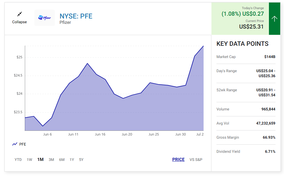Click the Collapse text label
The image size is (284, 176).
19,22
